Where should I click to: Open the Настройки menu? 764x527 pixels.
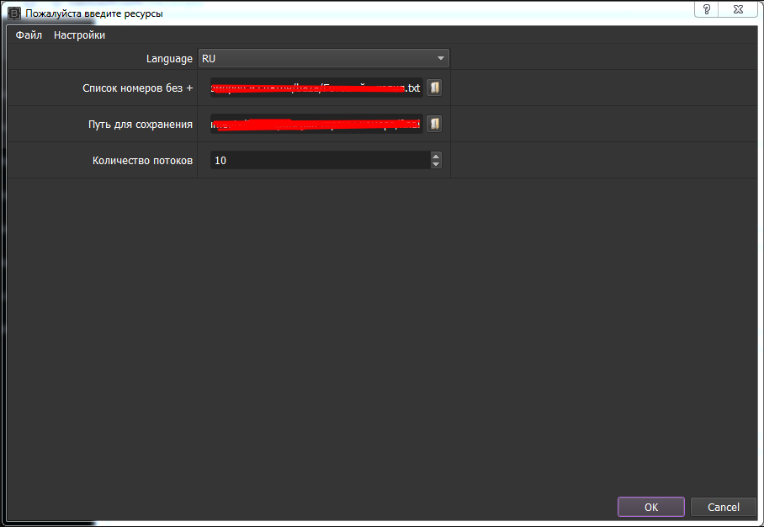tap(80, 35)
